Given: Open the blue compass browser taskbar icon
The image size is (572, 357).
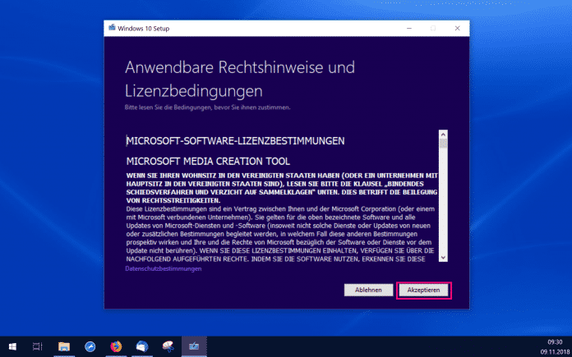Looking at the screenshot, I should click(90, 346).
